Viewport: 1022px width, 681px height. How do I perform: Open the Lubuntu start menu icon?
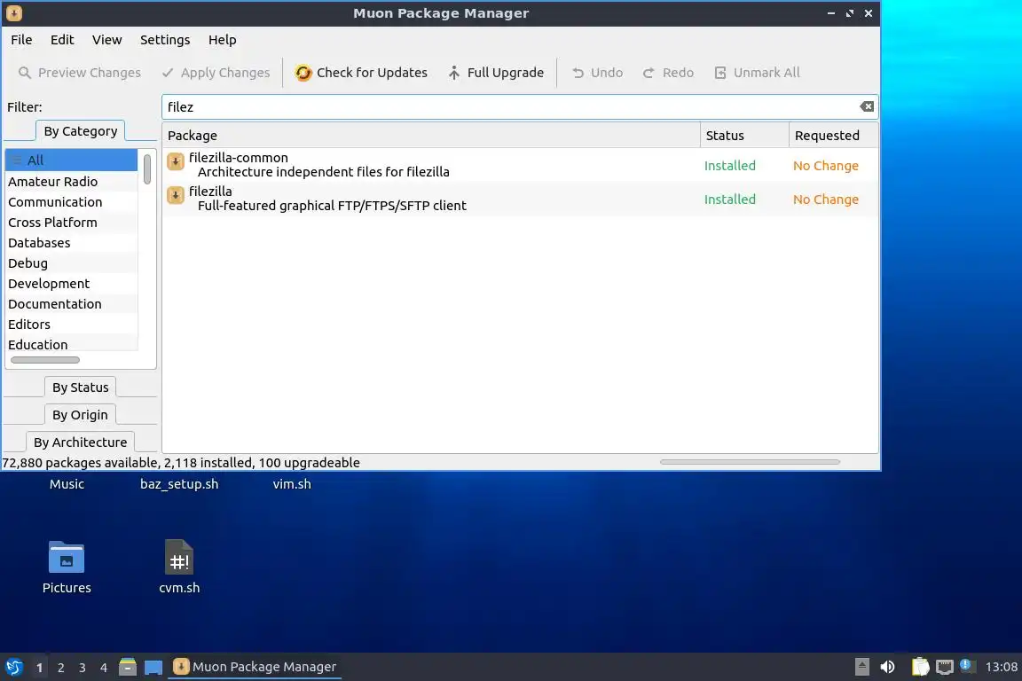13,667
